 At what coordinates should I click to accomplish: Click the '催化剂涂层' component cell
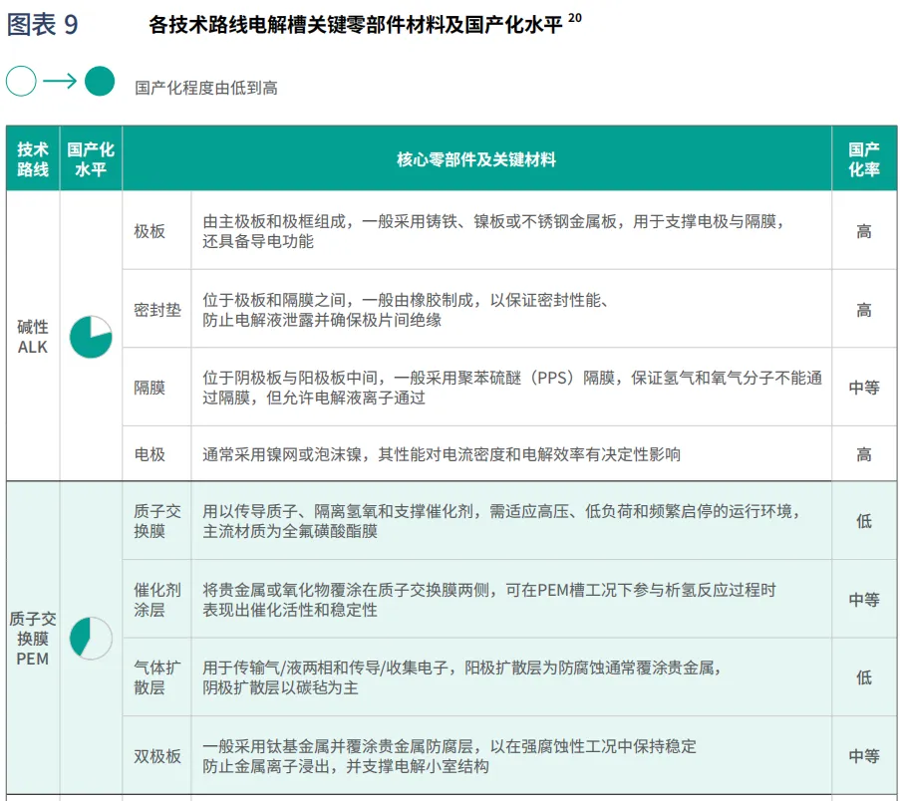coord(157,600)
